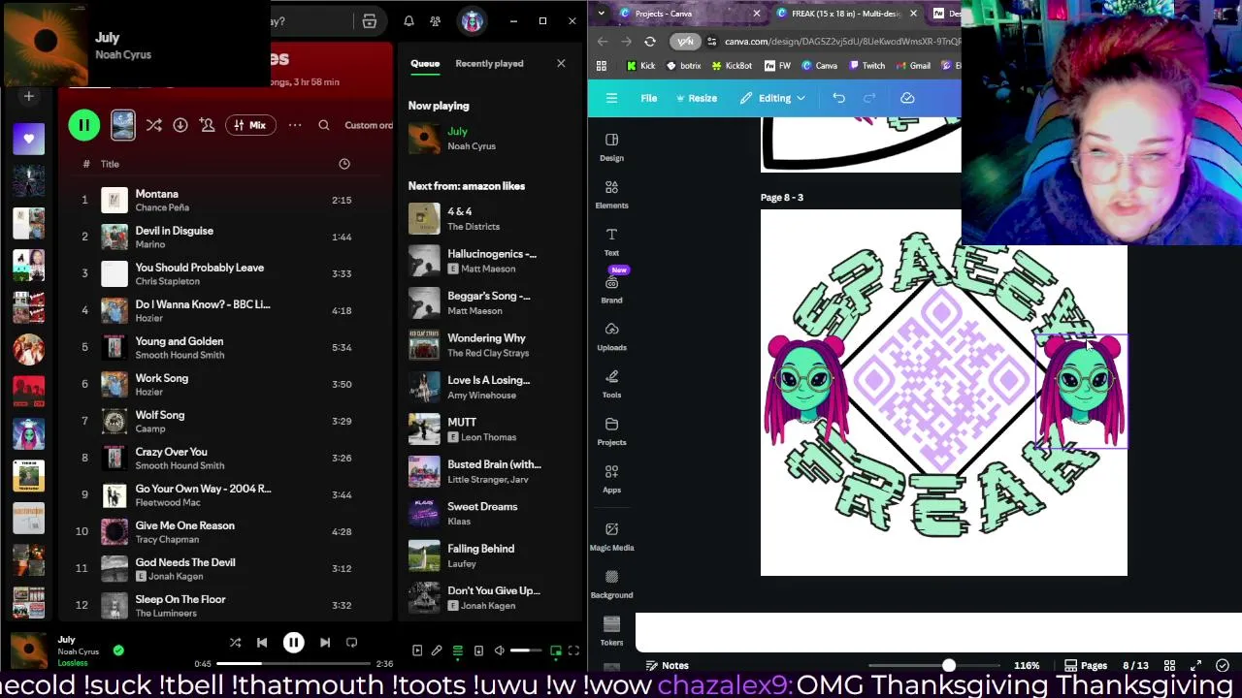Open Spotify miniplayer icon
1242x698 pixels.
pos(556,650)
